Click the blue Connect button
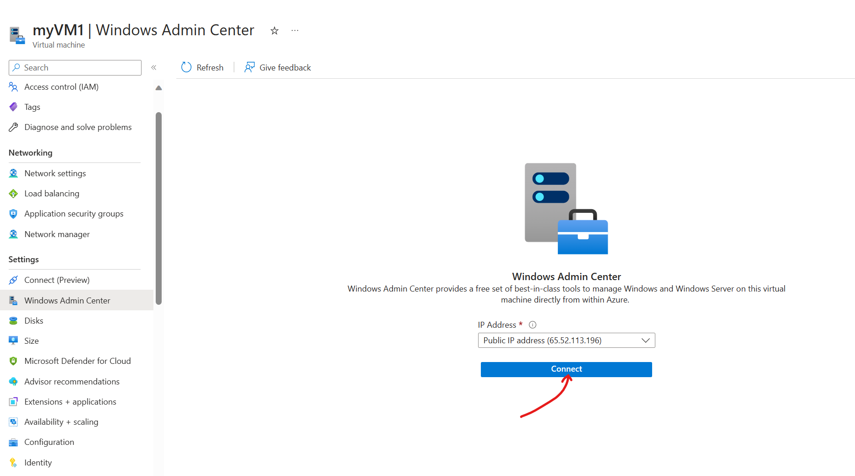The height and width of the screenshot is (476, 855). pos(566,369)
